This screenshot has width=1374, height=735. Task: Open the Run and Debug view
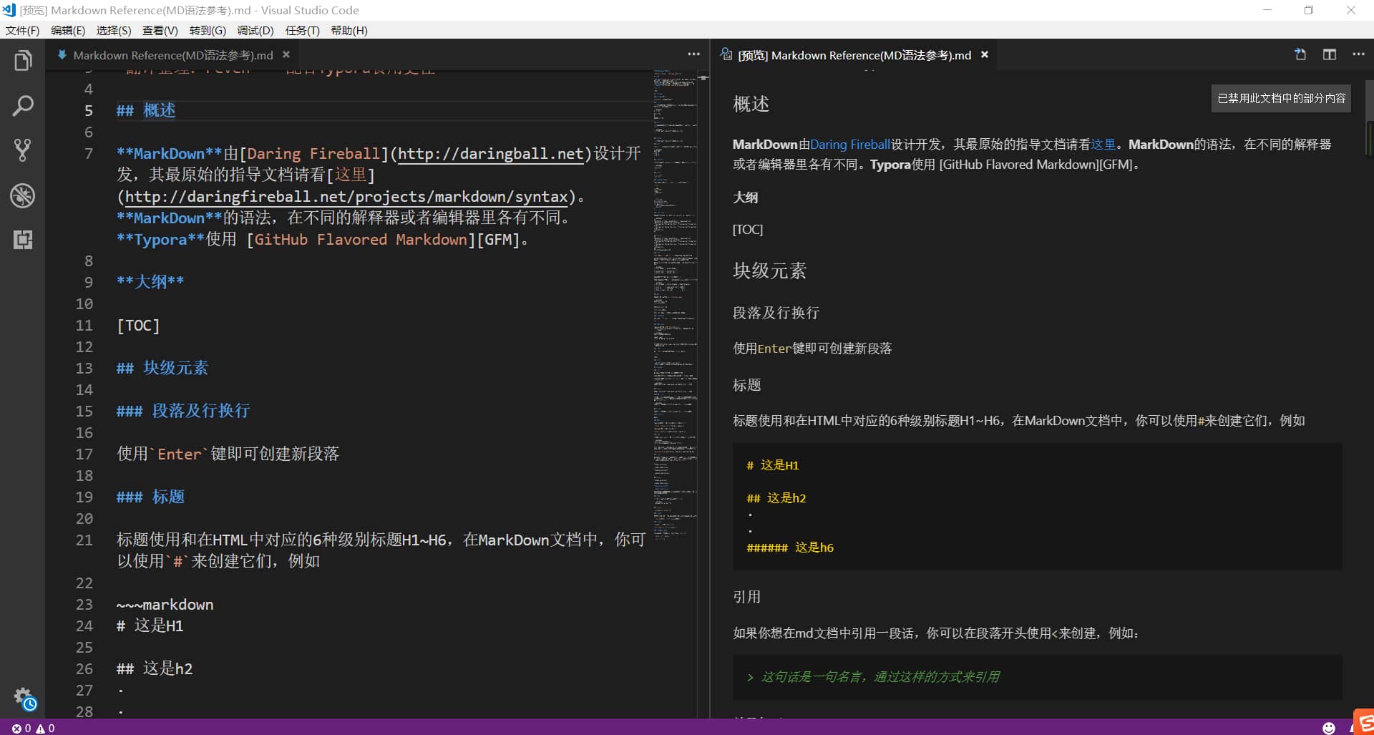pyautogui.click(x=23, y=195)
